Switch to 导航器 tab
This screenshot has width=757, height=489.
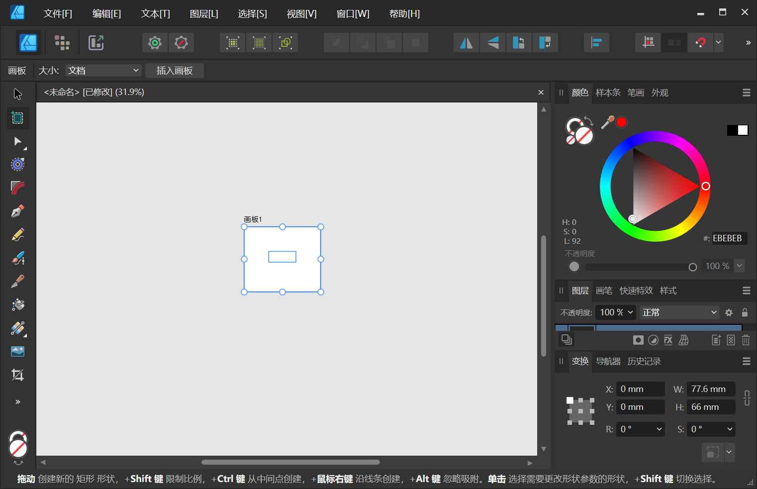click(x=608, y=361)
